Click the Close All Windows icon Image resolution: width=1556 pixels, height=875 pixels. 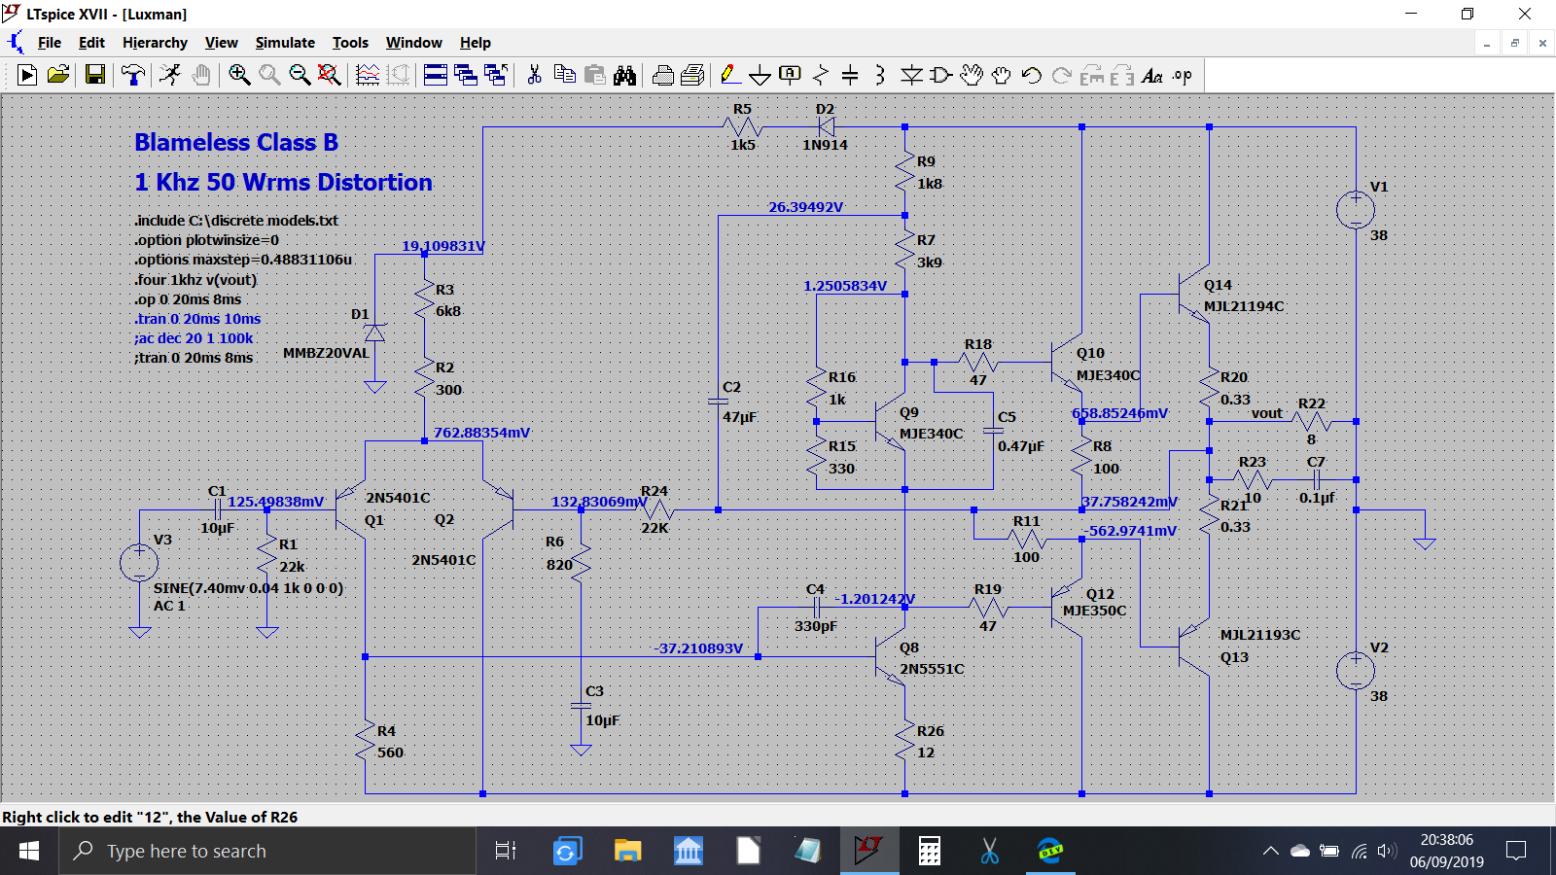496,75
